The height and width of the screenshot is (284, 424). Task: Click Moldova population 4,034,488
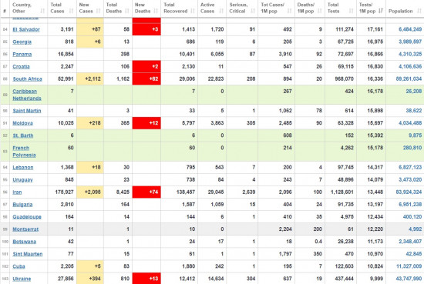pyautogui.click(x=410, y=123)
